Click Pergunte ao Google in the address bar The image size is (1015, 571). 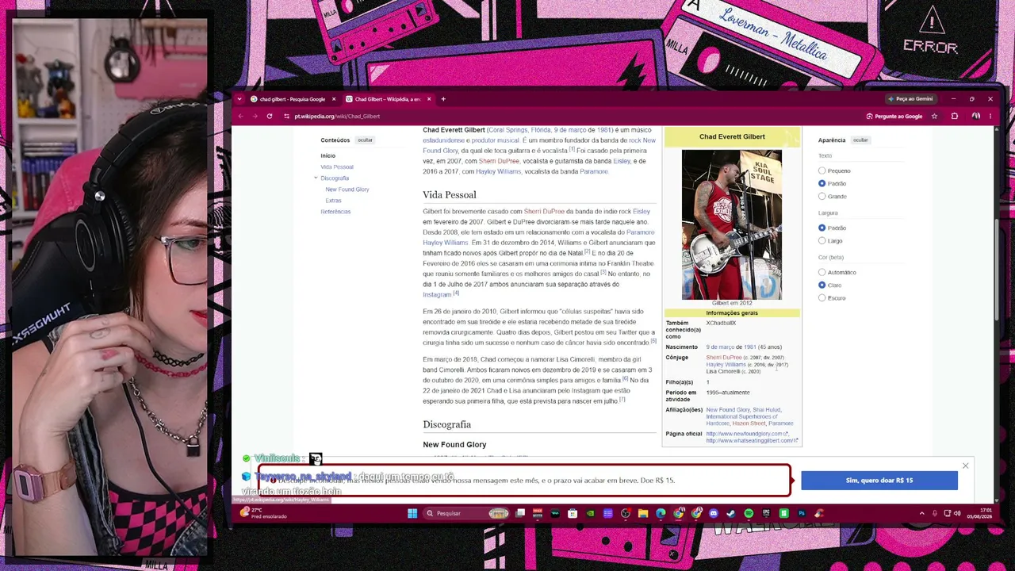tap(894, 117)
